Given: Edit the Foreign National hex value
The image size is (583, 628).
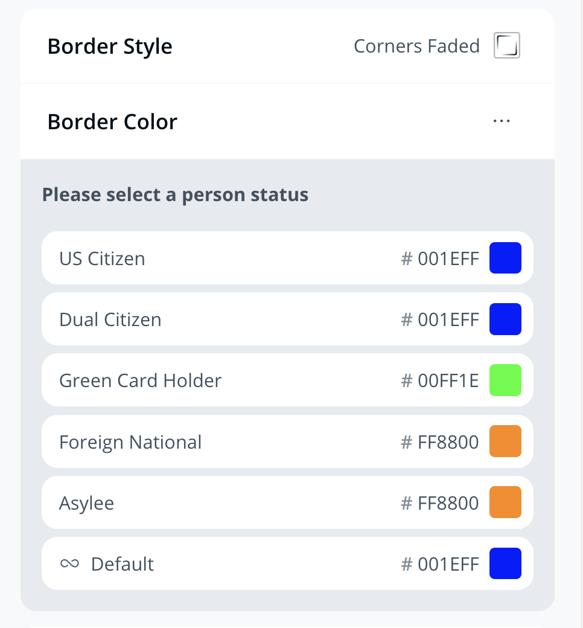Looking at the screenshot, I should (x=448, y=442).
